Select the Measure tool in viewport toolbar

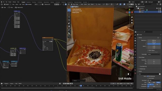point(69,33)
